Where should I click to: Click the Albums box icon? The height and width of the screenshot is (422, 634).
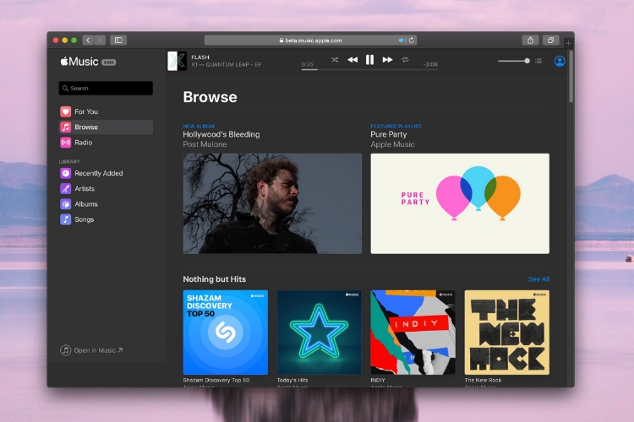[x=65, y=204]
